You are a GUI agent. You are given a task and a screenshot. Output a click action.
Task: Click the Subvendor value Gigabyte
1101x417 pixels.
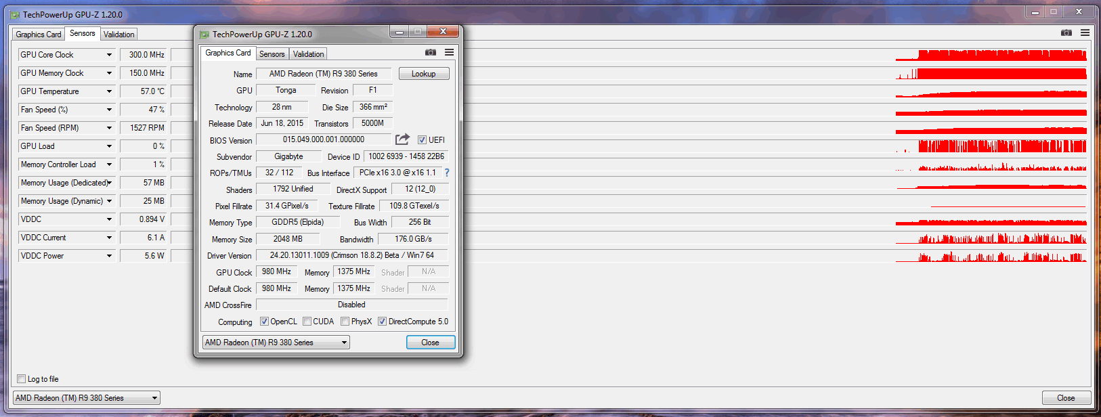point(288,156)
